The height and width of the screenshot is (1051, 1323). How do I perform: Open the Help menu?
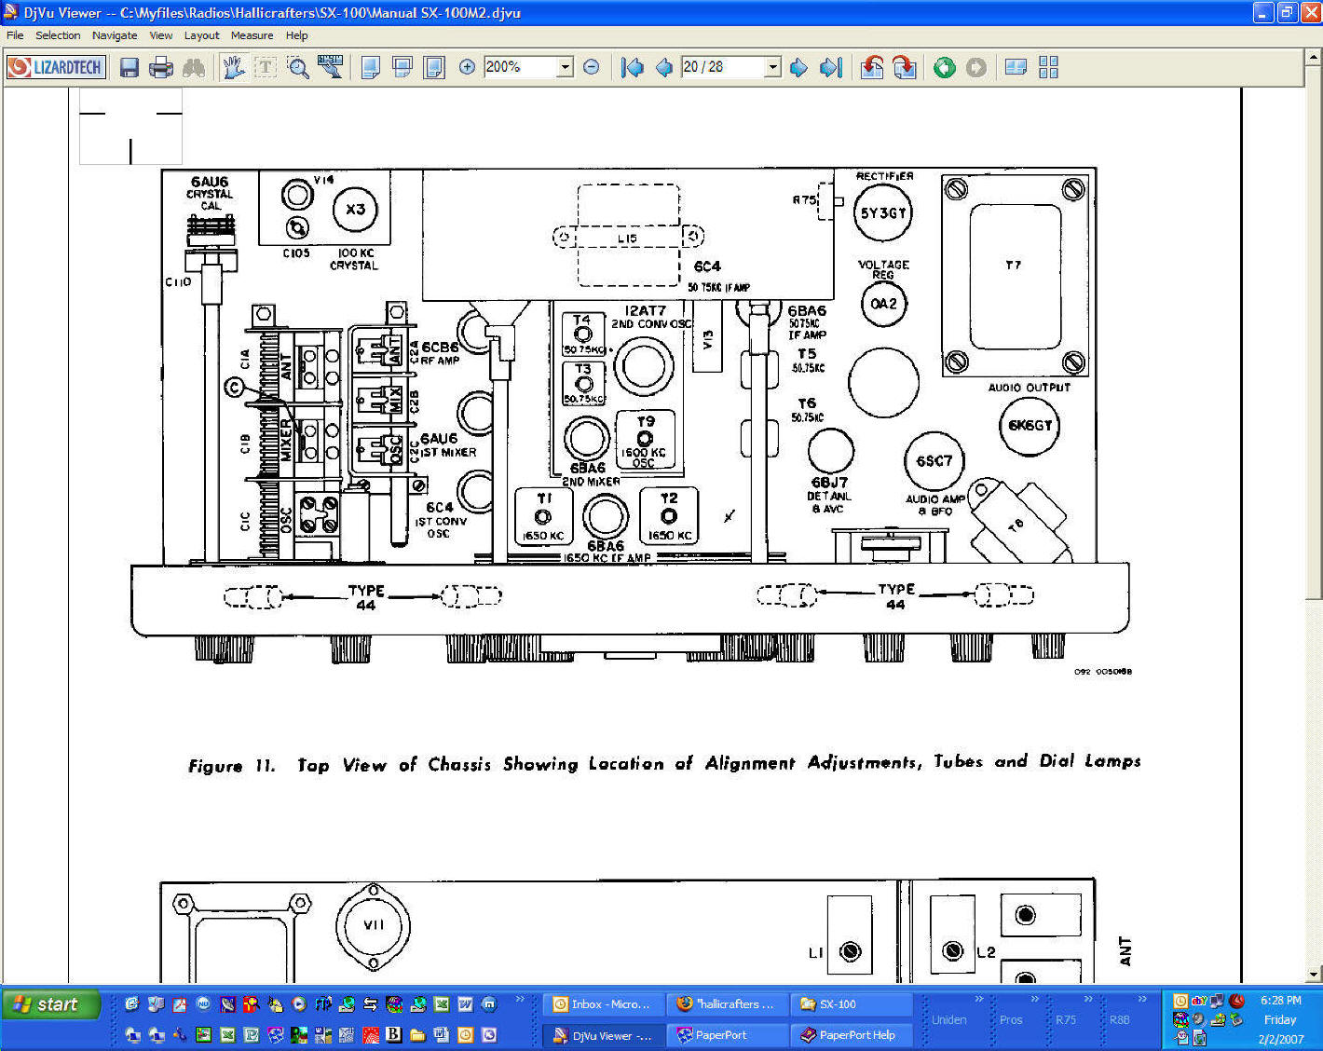click(x=297, y=35)
